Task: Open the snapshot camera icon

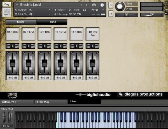Action: pos(94,5)
